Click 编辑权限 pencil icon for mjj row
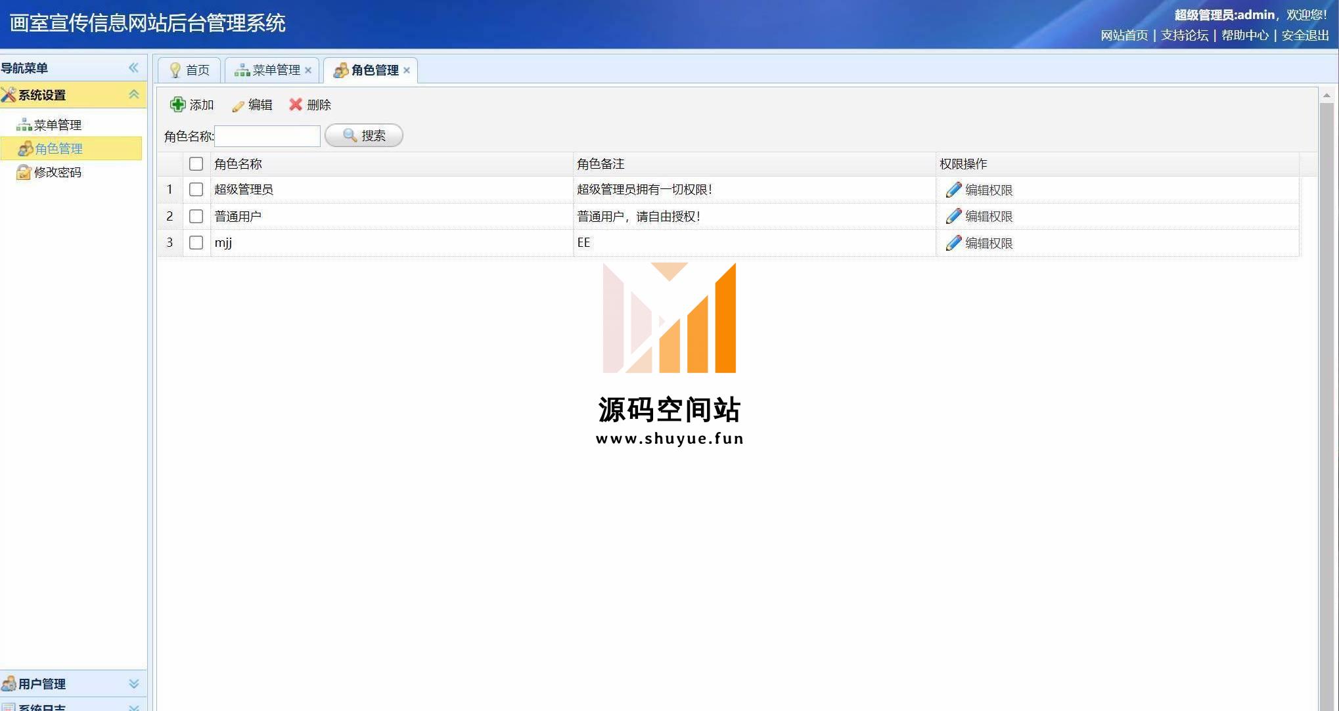 [x=953, y=243]
